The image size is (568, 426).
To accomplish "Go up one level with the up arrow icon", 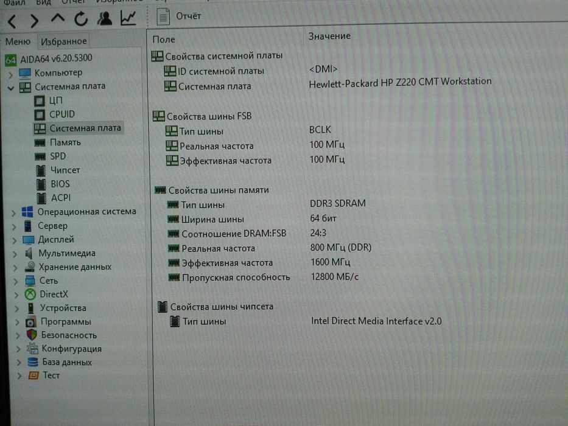I will tap(58, 18).
